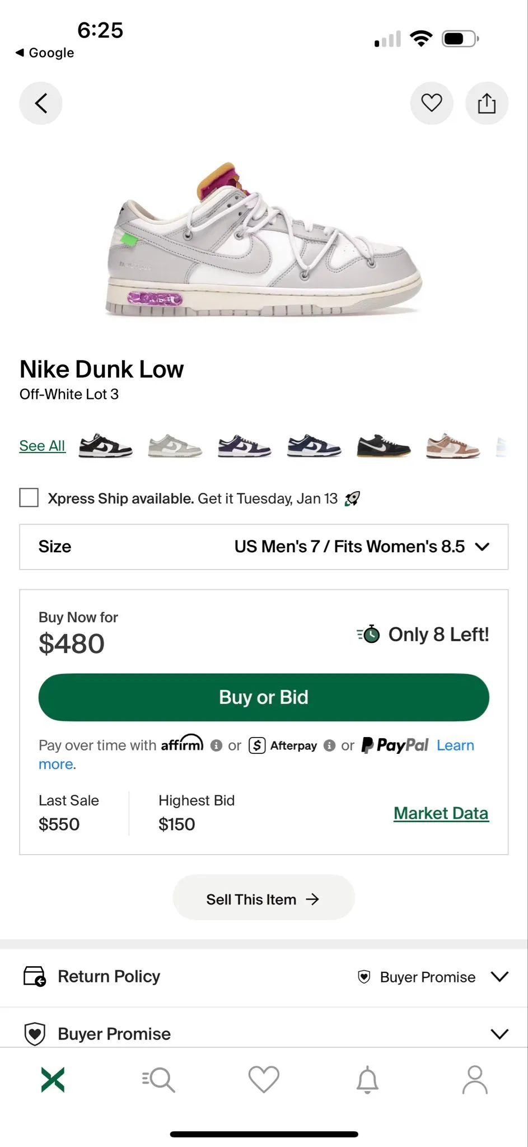Viewport: 528px width, 1147px height.
Task: Open the account profile icon
Action: 475,1079
